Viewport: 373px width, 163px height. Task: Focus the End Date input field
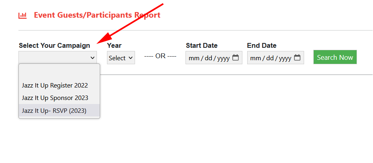click(276, 58)
